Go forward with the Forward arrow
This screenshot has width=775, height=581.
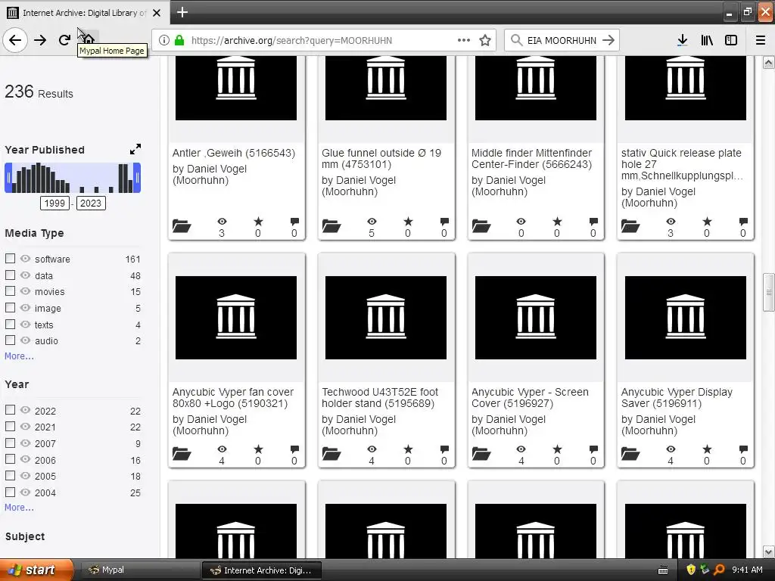tap(40, 40)
